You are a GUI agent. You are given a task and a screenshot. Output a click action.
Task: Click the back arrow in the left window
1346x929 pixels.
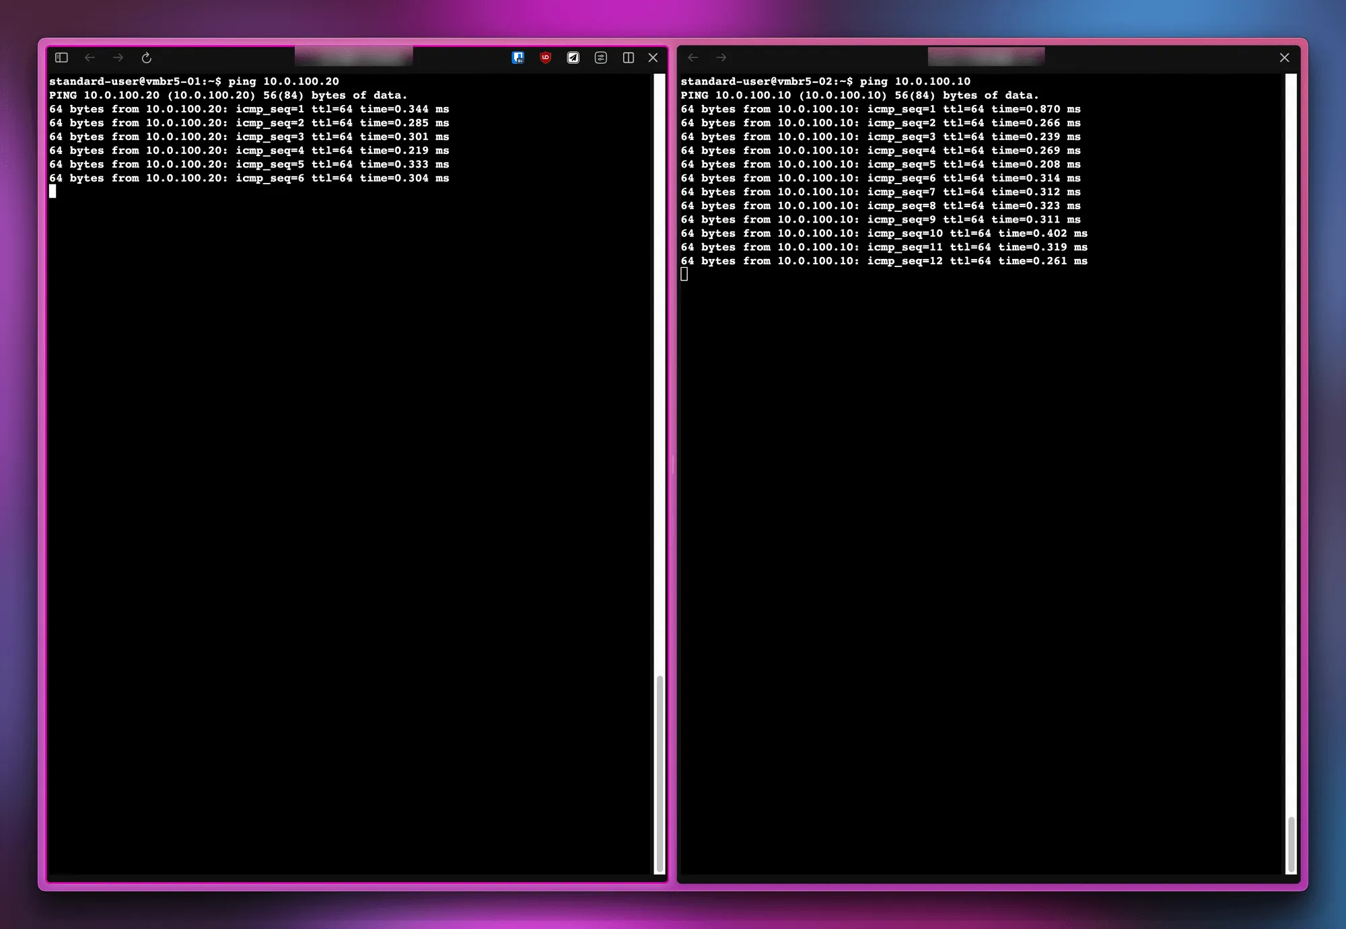90,58
